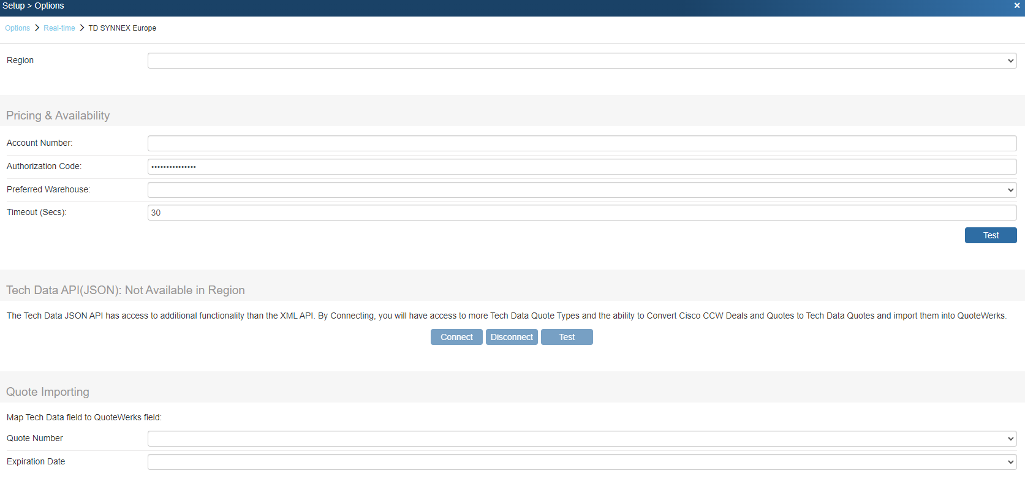Click the Authorization Code label
The image size is (1025, 484).
tap(44, 166)
